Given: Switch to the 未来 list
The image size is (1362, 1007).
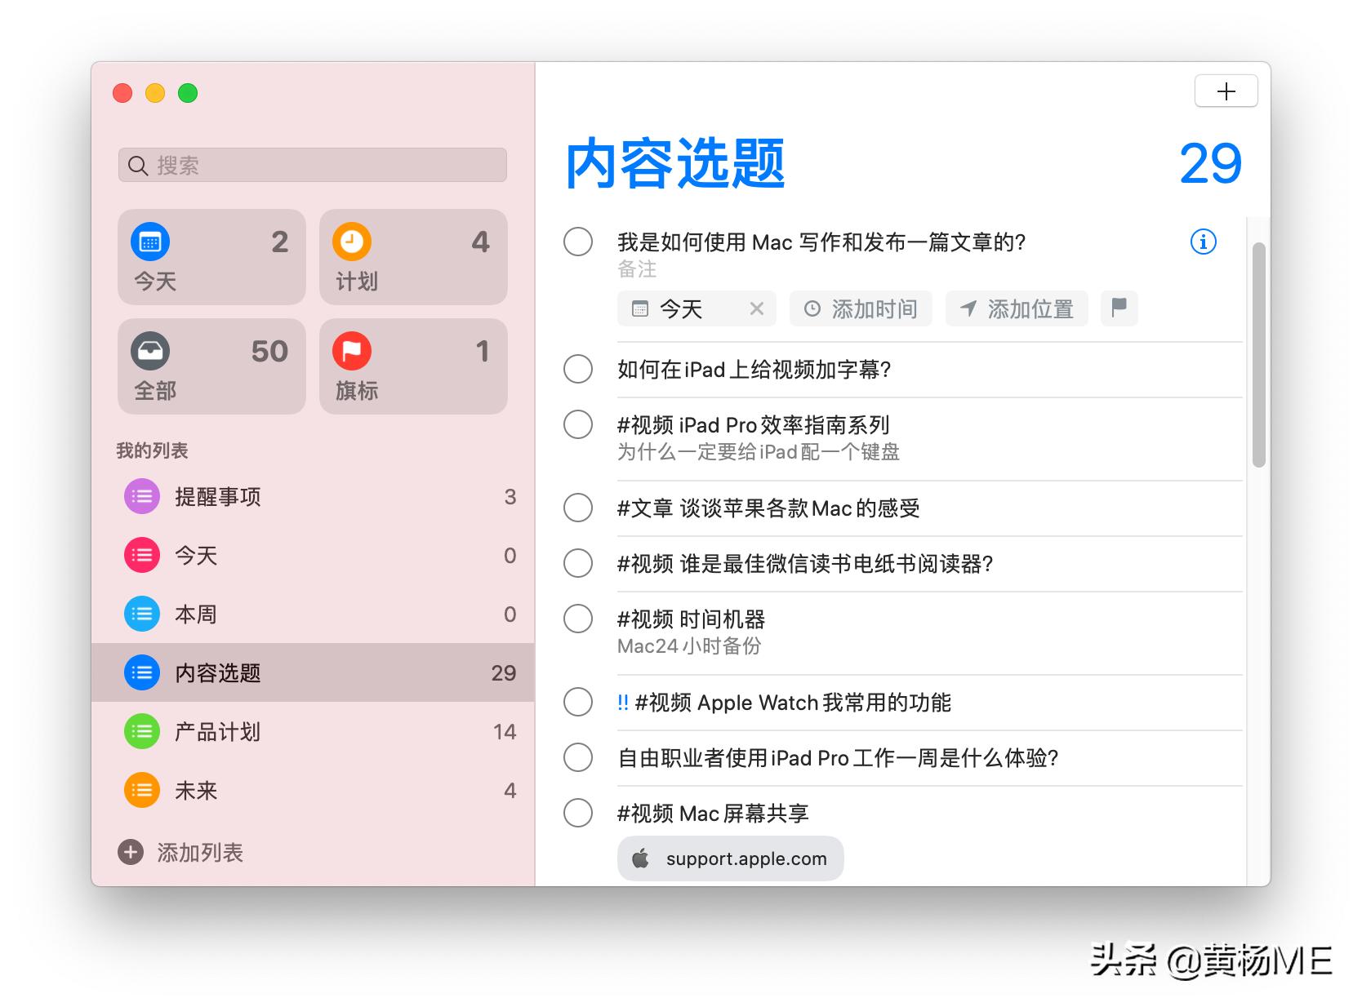Looking at the screenshot, I should click(195, 790).
